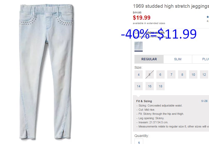
Task: Pick size 18
Action: click(x=160, y=86)
